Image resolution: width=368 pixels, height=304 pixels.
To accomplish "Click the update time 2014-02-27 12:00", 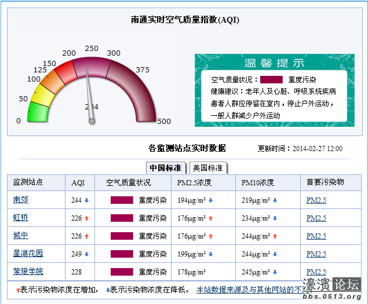I will point(318,148).
